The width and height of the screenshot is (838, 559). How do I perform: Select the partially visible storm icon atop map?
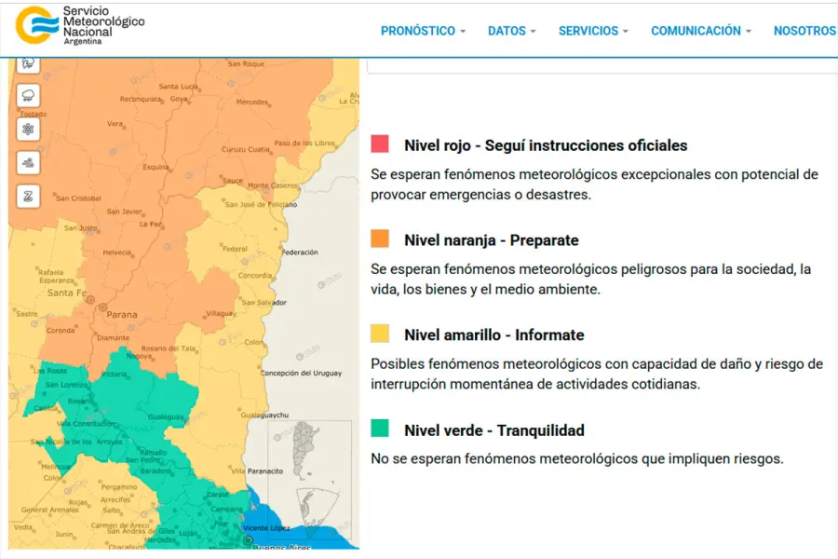[28, 63]
